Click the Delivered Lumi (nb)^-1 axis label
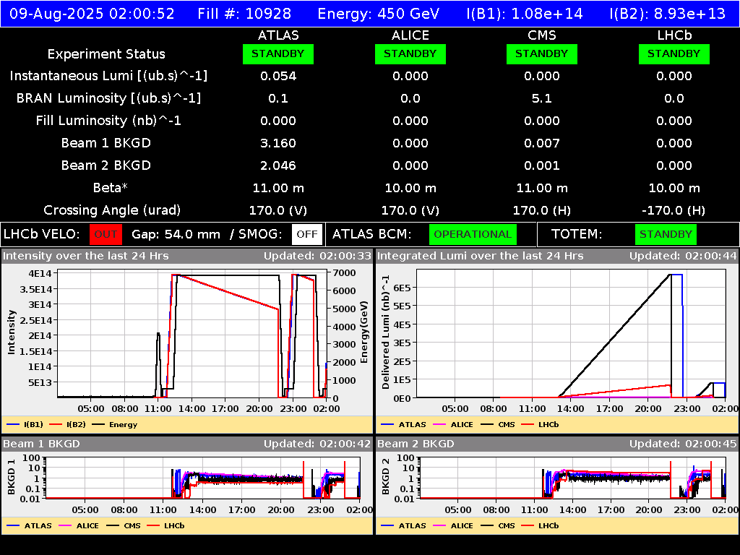 tap(386, 332)
